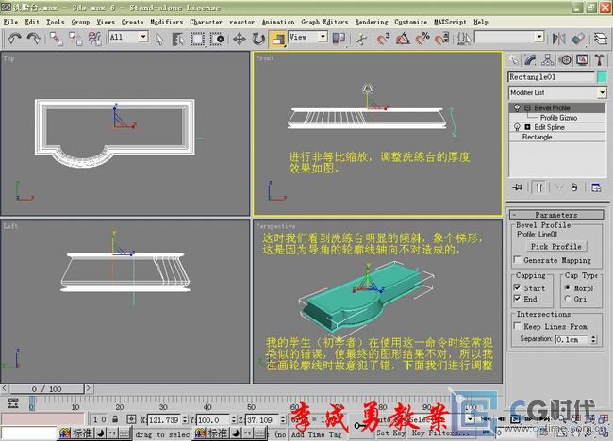Open the Hierarchy command panel tab
The image size is (613, 441).
[x=548, y=59]
